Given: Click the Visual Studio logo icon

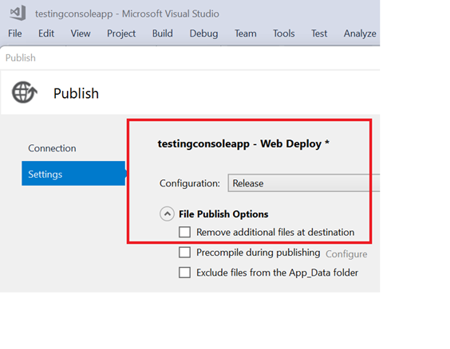Looking at the screenshot, I should (18, 13).
